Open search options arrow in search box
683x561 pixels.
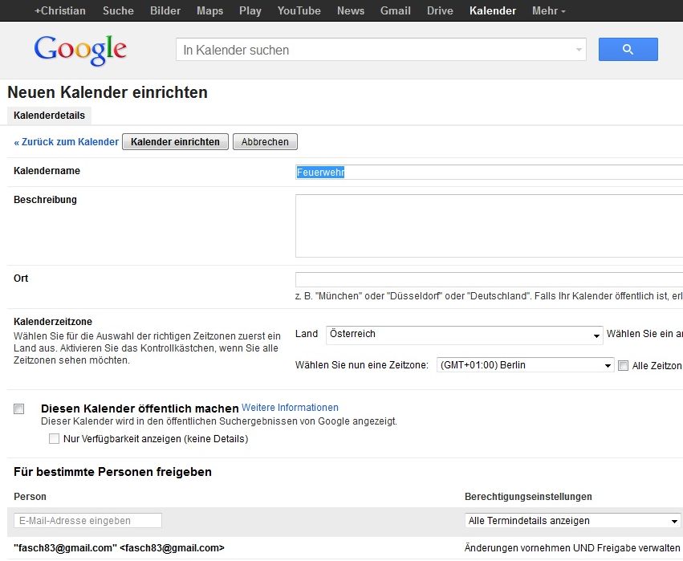pos(579,50)
